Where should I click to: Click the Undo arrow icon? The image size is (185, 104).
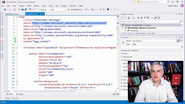30,10
